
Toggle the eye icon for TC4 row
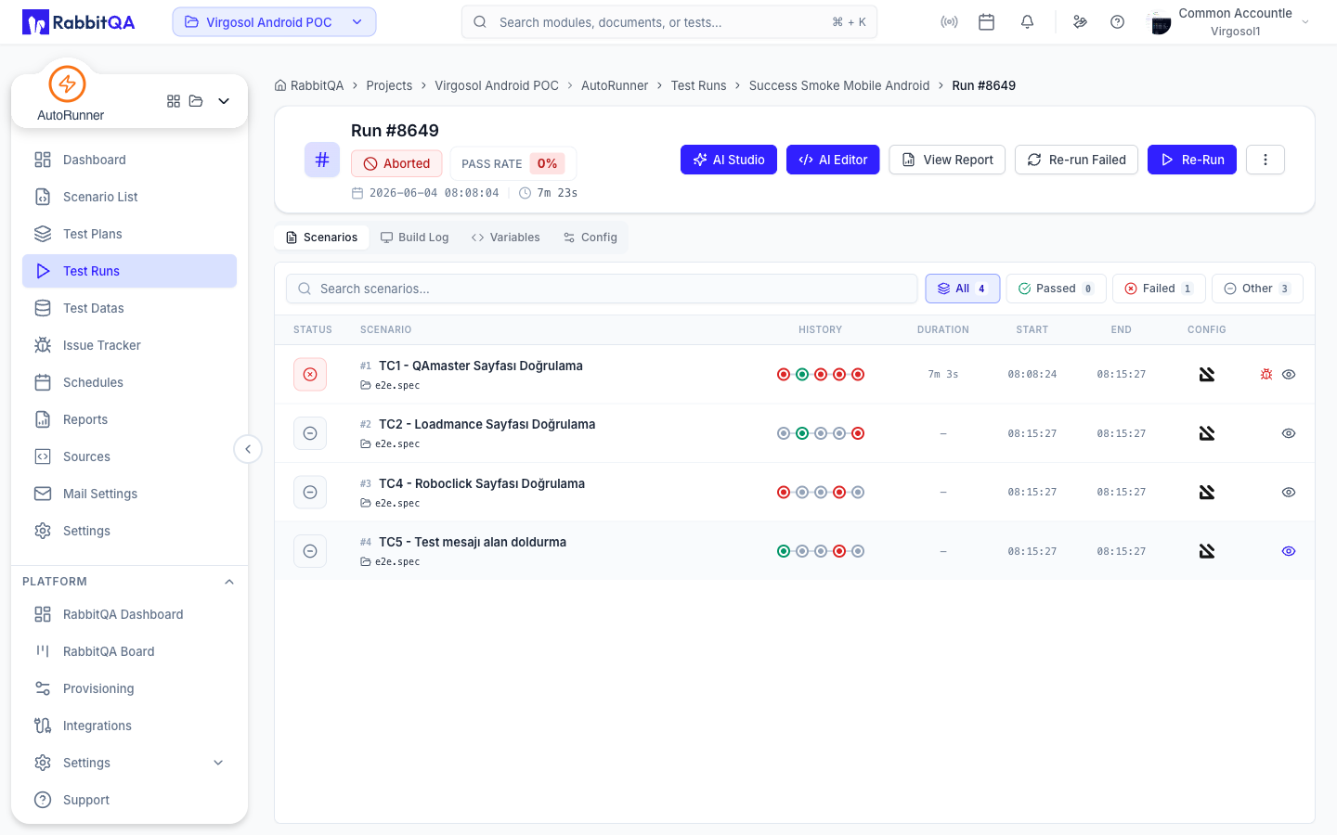[1289, 493]
